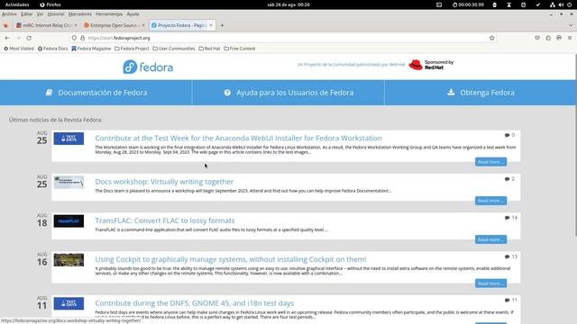Open Fedora Docs bookmark
Screen dimensions: 577x324
52,49
